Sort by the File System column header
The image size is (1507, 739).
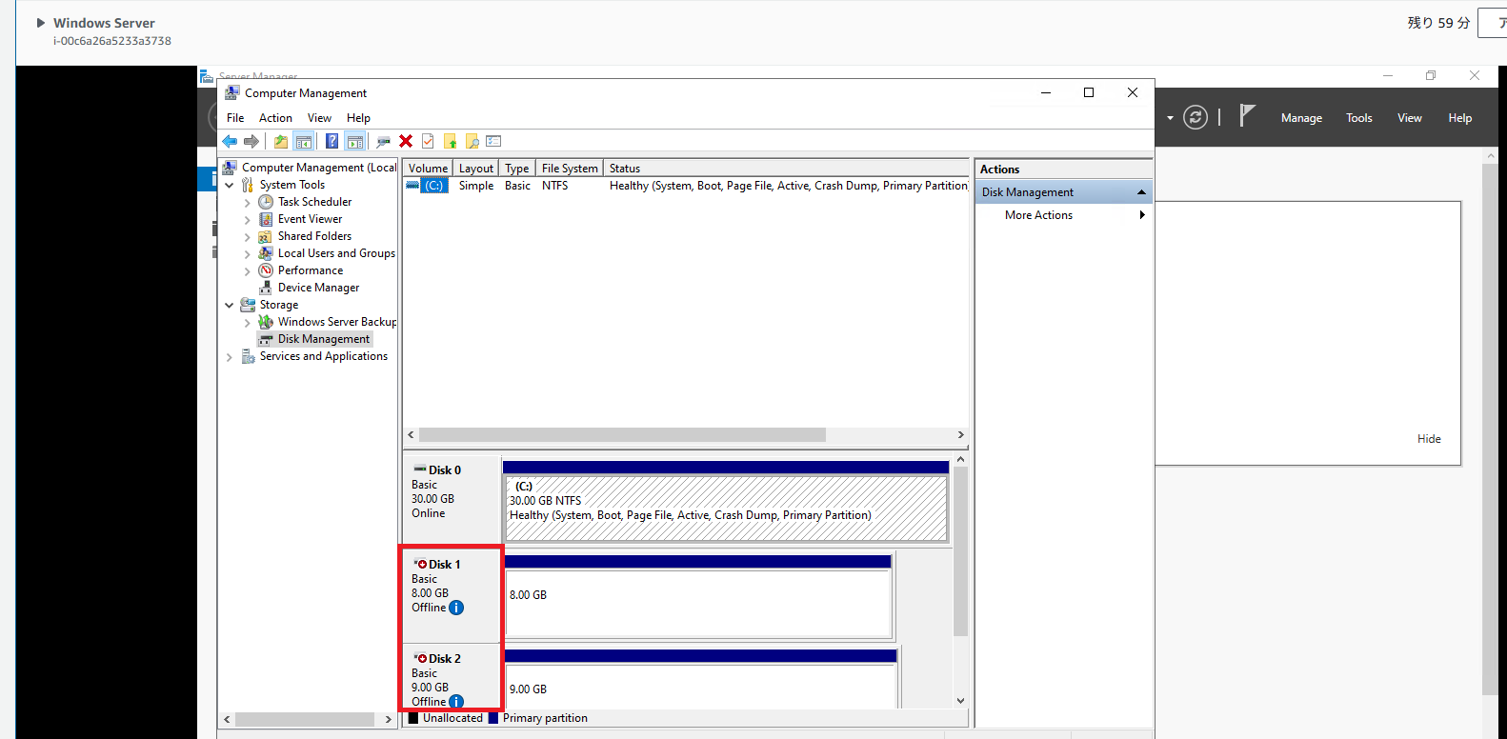pyautogui.click(x=570, y=169)
